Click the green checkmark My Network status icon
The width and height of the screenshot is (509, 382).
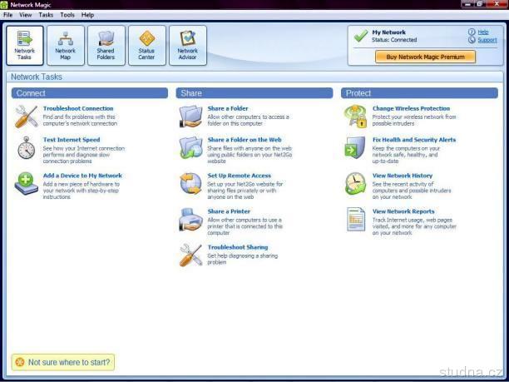(x=361, y=36)
